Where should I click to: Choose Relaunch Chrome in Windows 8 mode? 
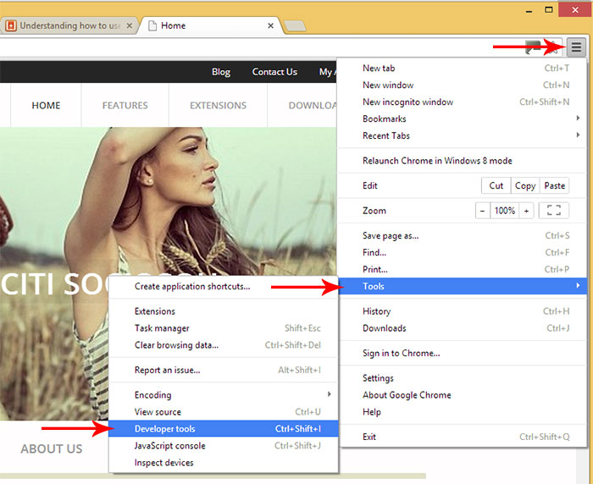[x=463, y=161]
